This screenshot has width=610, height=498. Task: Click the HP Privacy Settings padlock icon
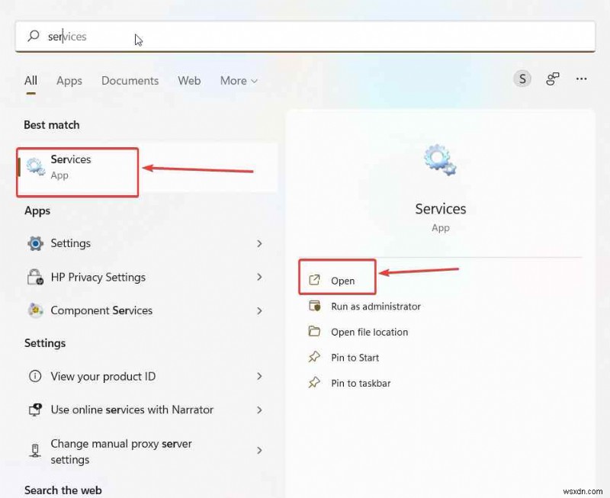35,277
